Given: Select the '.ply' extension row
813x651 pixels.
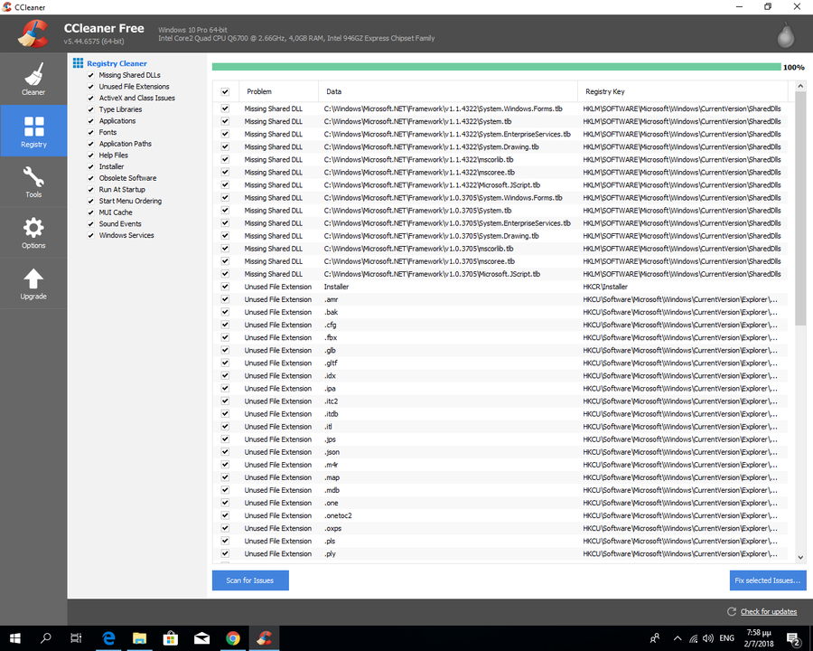Looking at the screenshot, I should pyautogui.click(x=500, y=554).
